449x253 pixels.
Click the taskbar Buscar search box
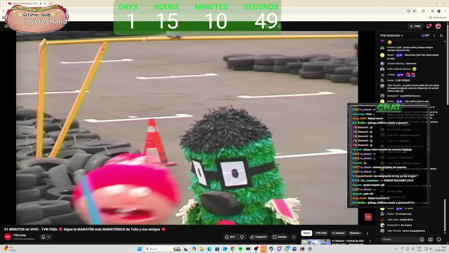(x=163, y=249)
